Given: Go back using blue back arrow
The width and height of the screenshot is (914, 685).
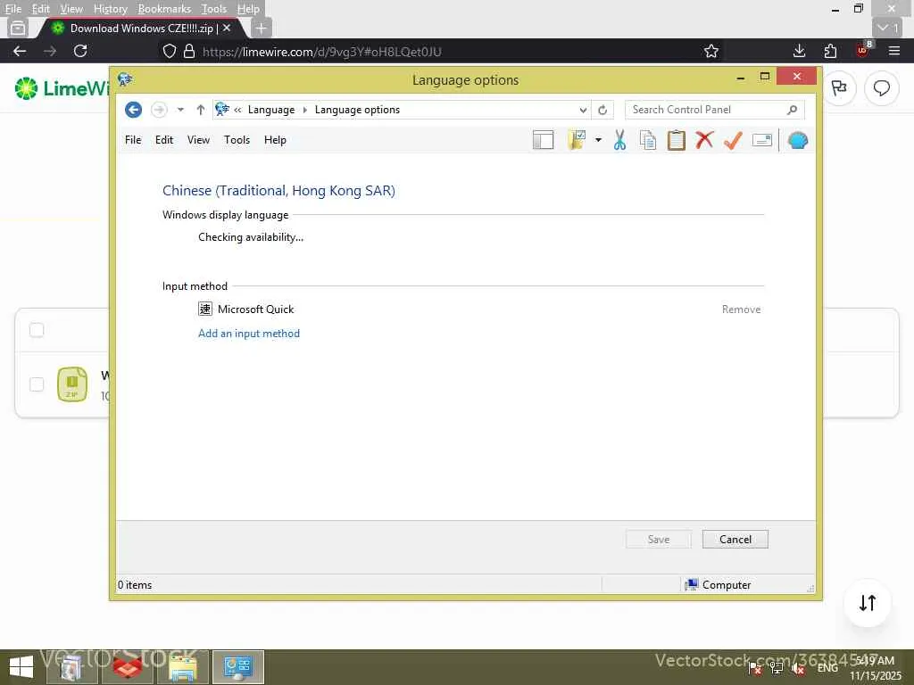Looking at the screenshot, I should (134, 110).
